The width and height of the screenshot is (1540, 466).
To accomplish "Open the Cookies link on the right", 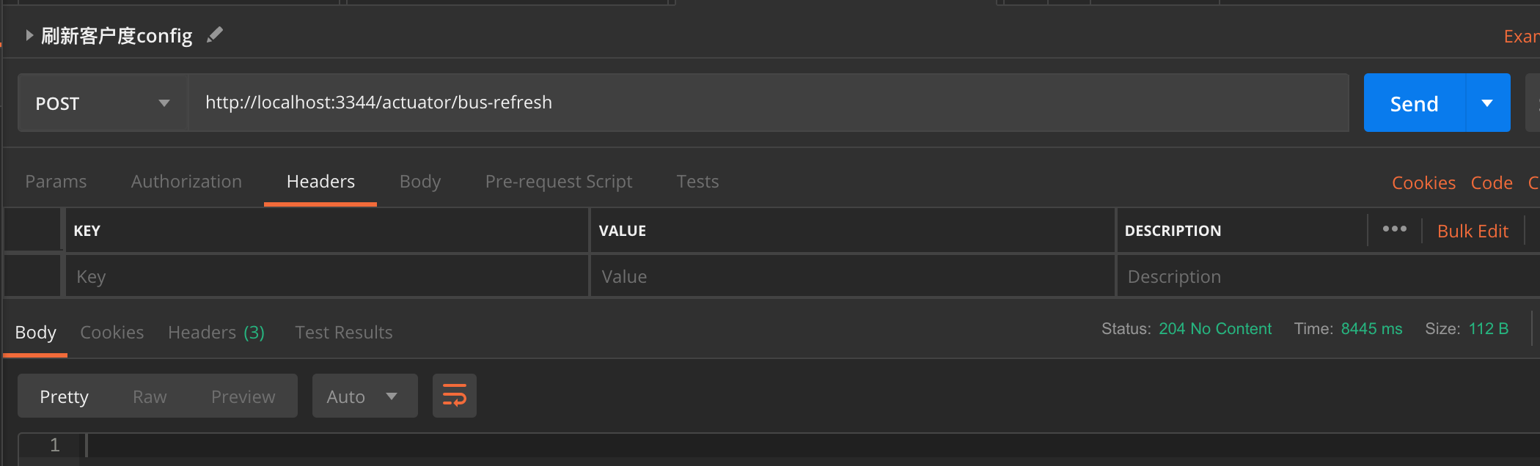I will click(1423, 183).
